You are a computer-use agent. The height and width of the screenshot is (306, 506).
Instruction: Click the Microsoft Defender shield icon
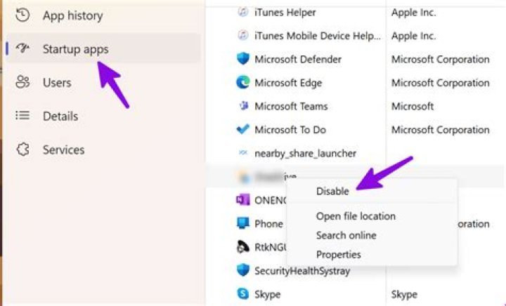tap(243, 59)
